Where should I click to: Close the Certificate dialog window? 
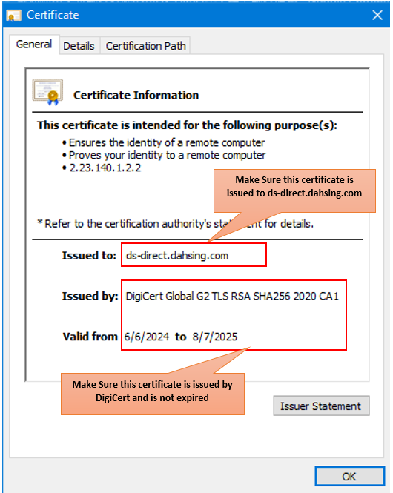[377, 15]
